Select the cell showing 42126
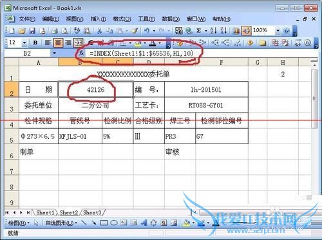Viewport: 322px width, 240px height. point(95,89)
